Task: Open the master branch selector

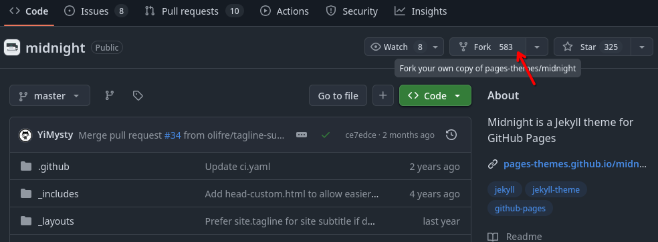Action: [49, 95]
